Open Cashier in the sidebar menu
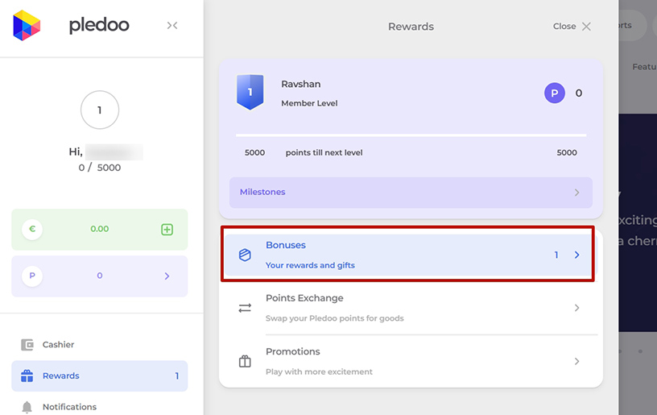The height and width of the screenshot is (415, 657). pos(58,345)
